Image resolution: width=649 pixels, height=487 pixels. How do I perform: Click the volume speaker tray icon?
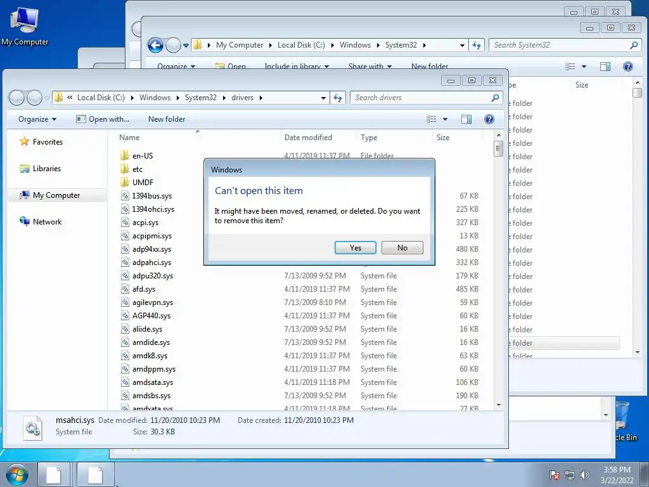click(x=585, y=475)
